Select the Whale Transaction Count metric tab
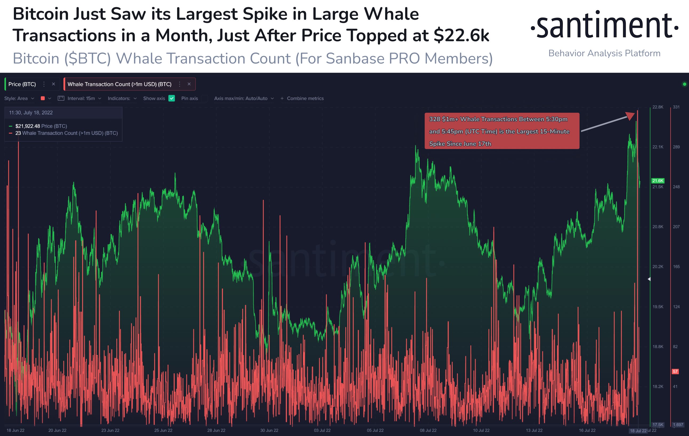The height and width of the screenshot is (436, 689). click(x=119, y=84)
